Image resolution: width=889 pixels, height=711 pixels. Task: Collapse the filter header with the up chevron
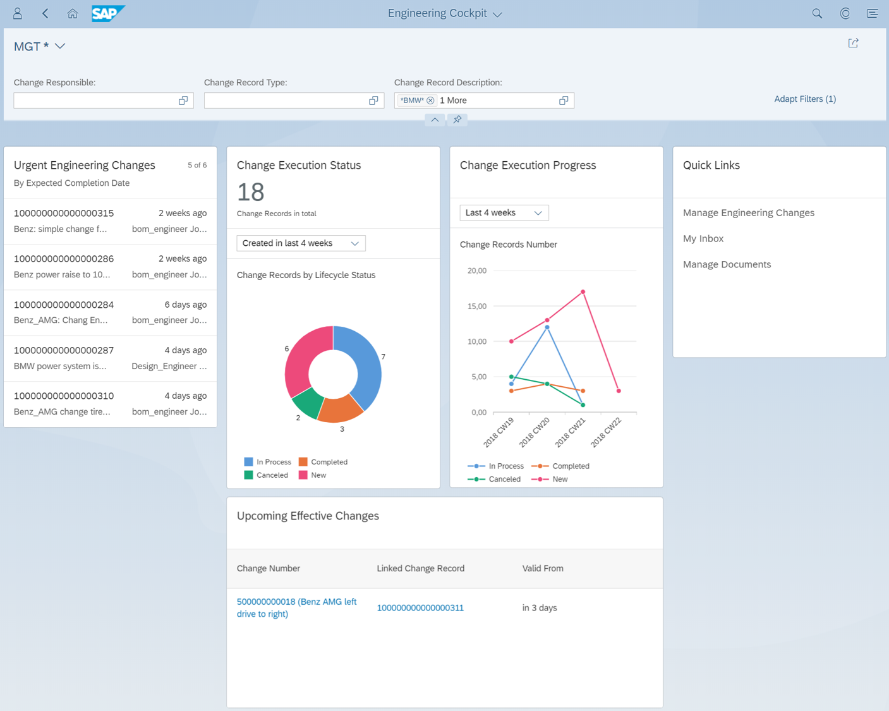tap(435, 119)
